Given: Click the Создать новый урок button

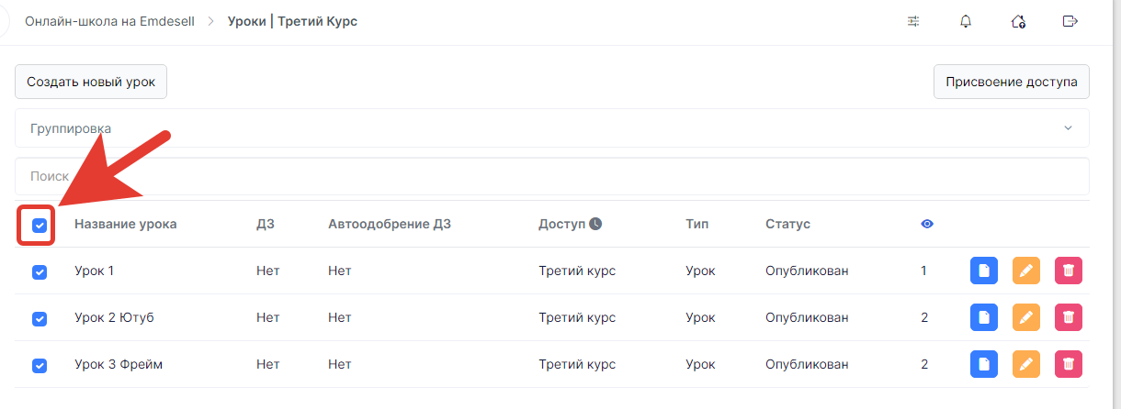Looking at the screenshot, I should tap(91, 82).
